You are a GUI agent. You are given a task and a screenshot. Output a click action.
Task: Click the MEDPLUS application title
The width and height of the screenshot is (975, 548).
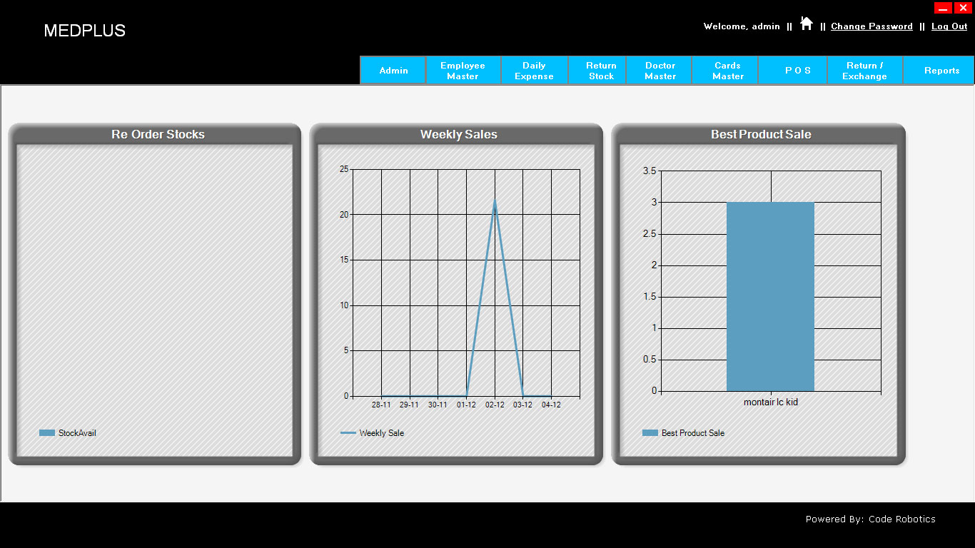click(x=84, y=31)
